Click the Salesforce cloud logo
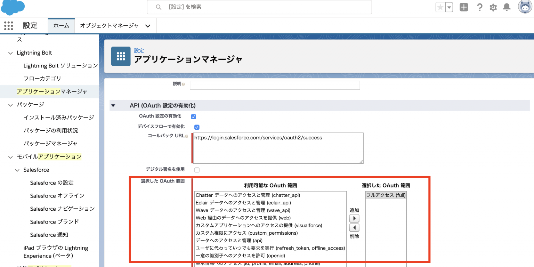 13,7
